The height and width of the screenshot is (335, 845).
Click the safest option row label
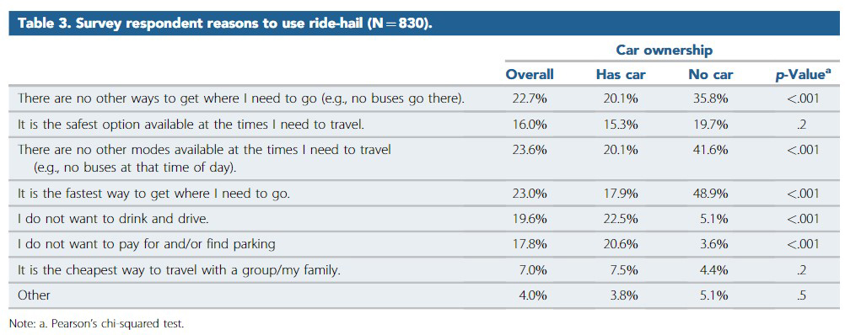[191, 125]
